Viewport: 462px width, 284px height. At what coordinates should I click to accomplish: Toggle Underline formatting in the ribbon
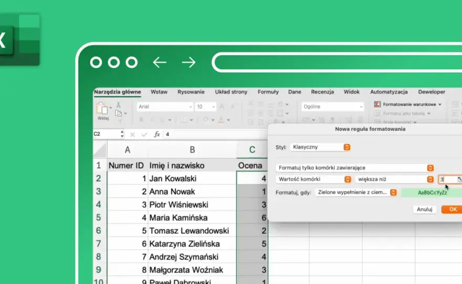tap(162, 119)
